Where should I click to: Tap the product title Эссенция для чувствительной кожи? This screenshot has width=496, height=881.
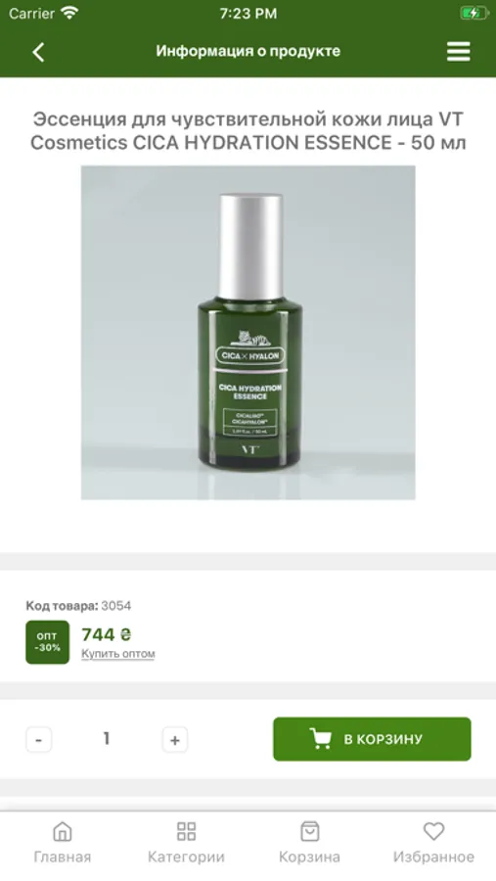point(248,131)
